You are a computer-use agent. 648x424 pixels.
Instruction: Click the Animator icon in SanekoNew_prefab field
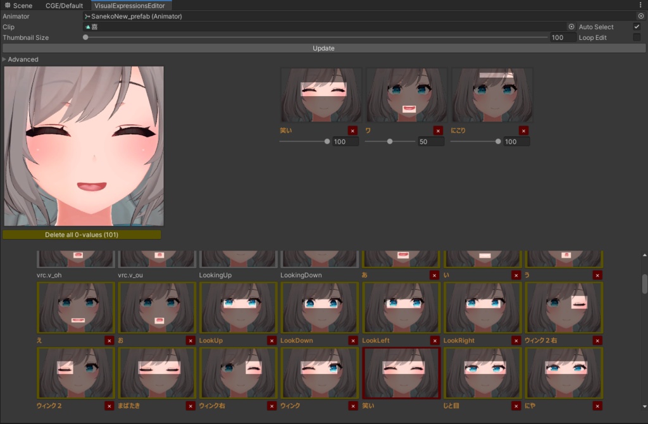pyautogui.click(x=89, y=16)
